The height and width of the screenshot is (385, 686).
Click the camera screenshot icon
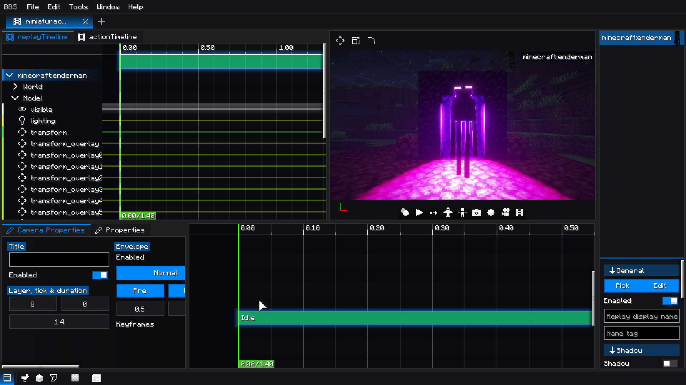pyautogui.click(x=477, y=213)
